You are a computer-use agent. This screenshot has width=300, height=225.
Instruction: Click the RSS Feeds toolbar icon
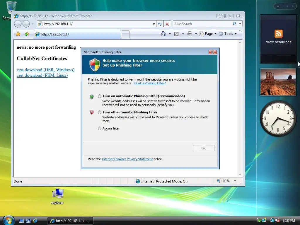pyautogui.click(x=176, y=34)
